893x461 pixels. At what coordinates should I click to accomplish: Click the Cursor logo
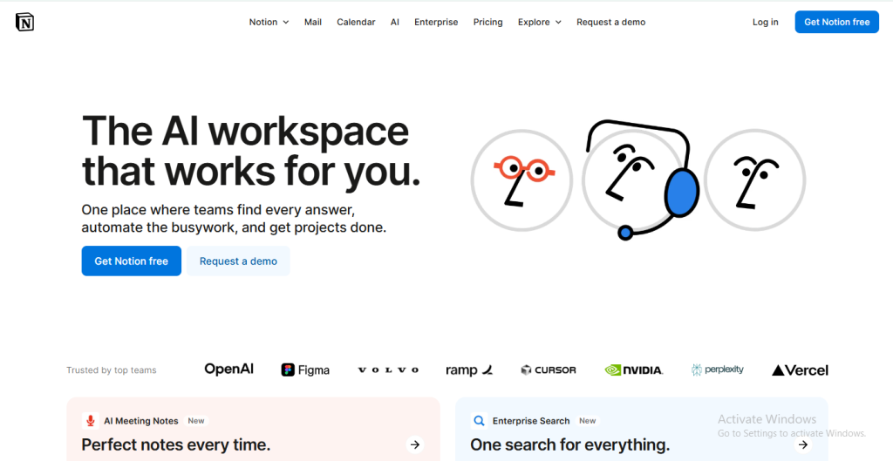click(x=548, y=369)
